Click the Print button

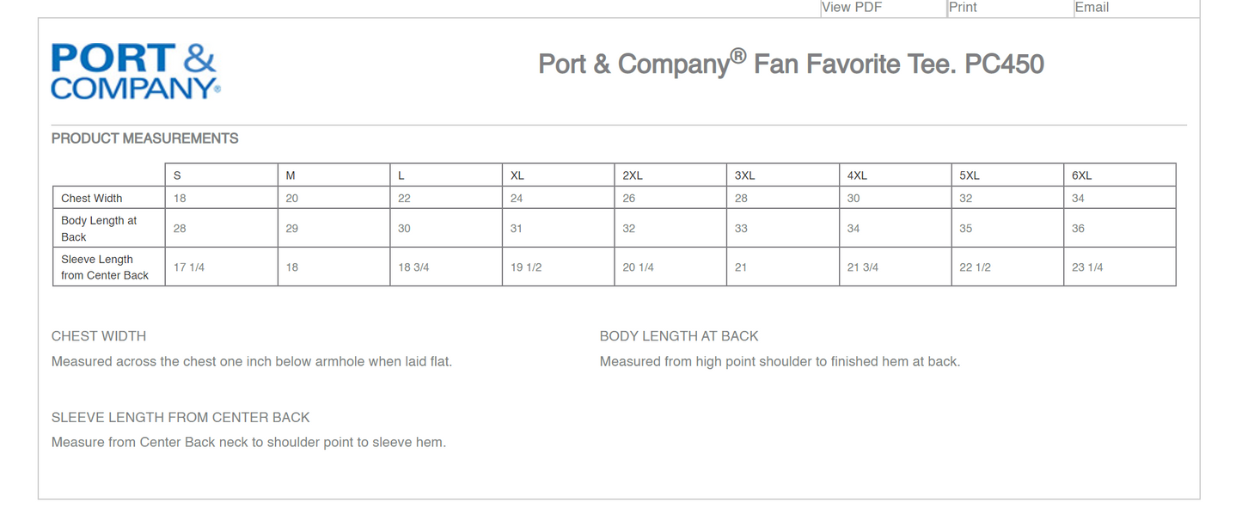(x=963, y=8)
